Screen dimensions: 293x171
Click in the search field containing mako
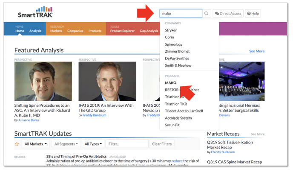pos(181,14)
